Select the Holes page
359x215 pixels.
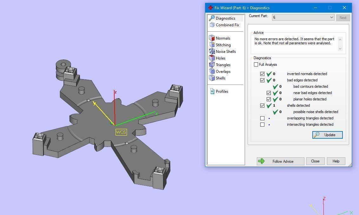coord(221,58)
